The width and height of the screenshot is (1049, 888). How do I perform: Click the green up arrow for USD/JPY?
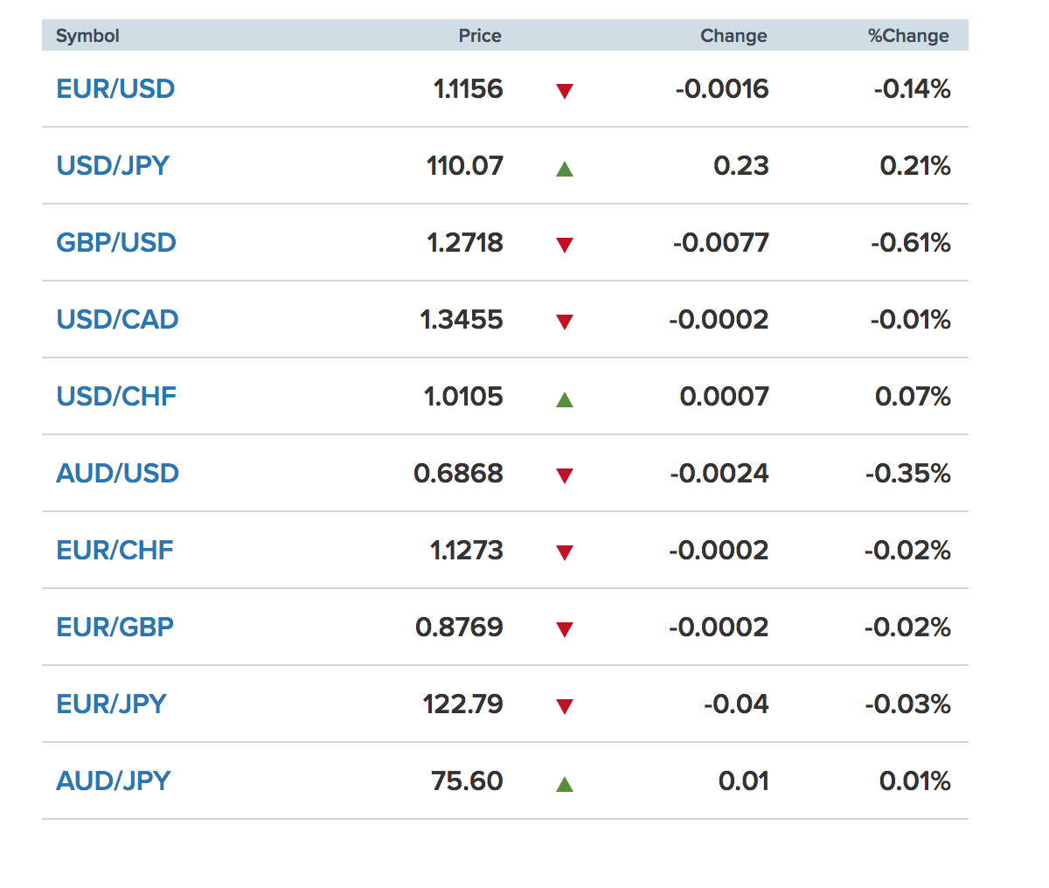click(565, 169)
